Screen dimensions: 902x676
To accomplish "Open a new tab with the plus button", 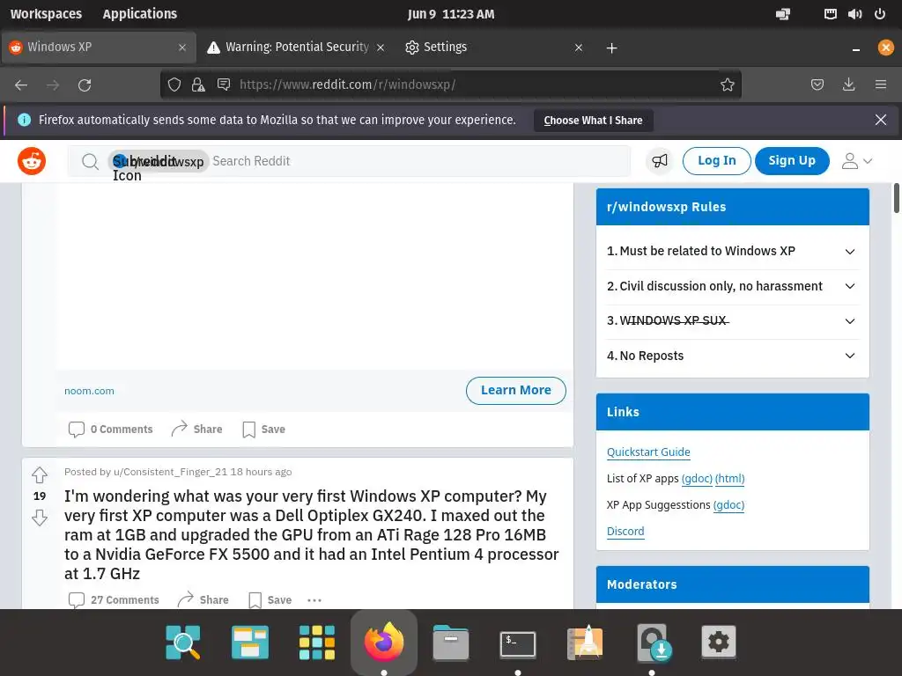I will coord(611,48).
